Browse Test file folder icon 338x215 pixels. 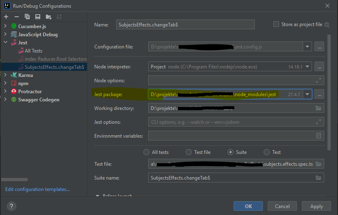tap(318, 164)
